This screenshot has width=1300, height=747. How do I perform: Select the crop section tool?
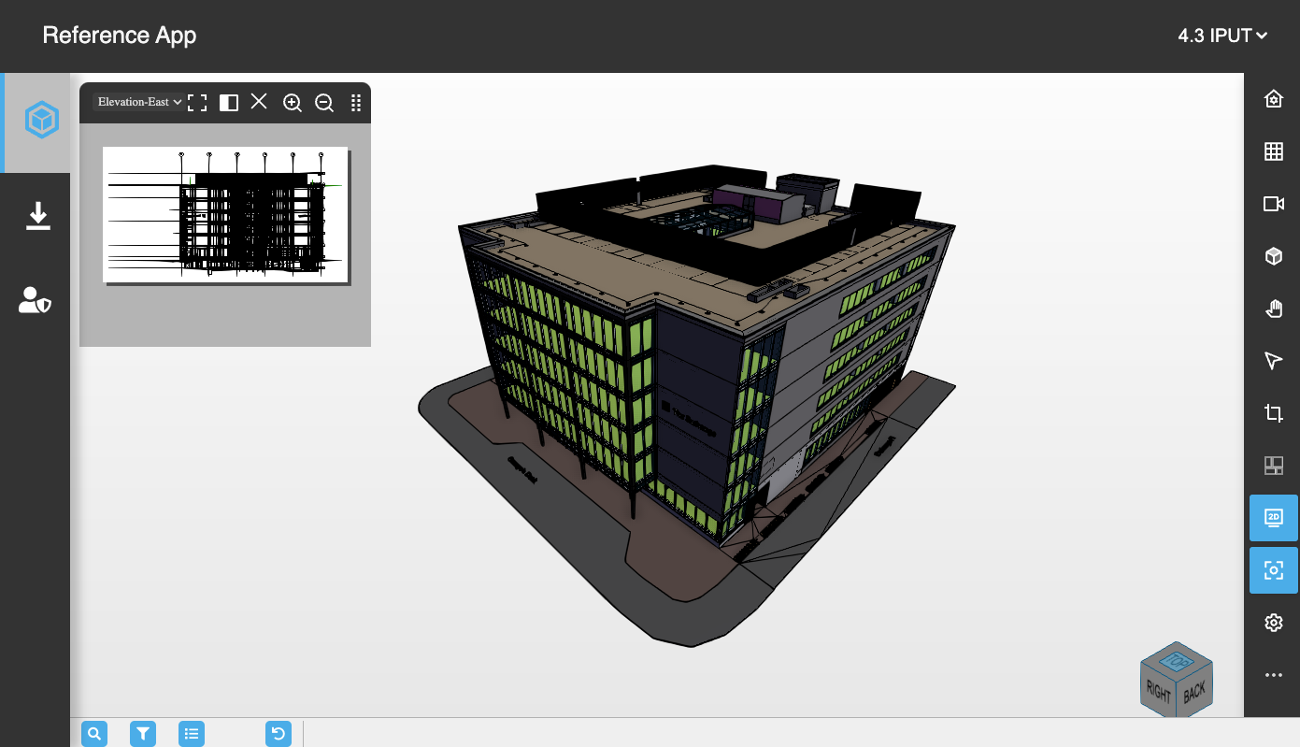point(1273,413)
